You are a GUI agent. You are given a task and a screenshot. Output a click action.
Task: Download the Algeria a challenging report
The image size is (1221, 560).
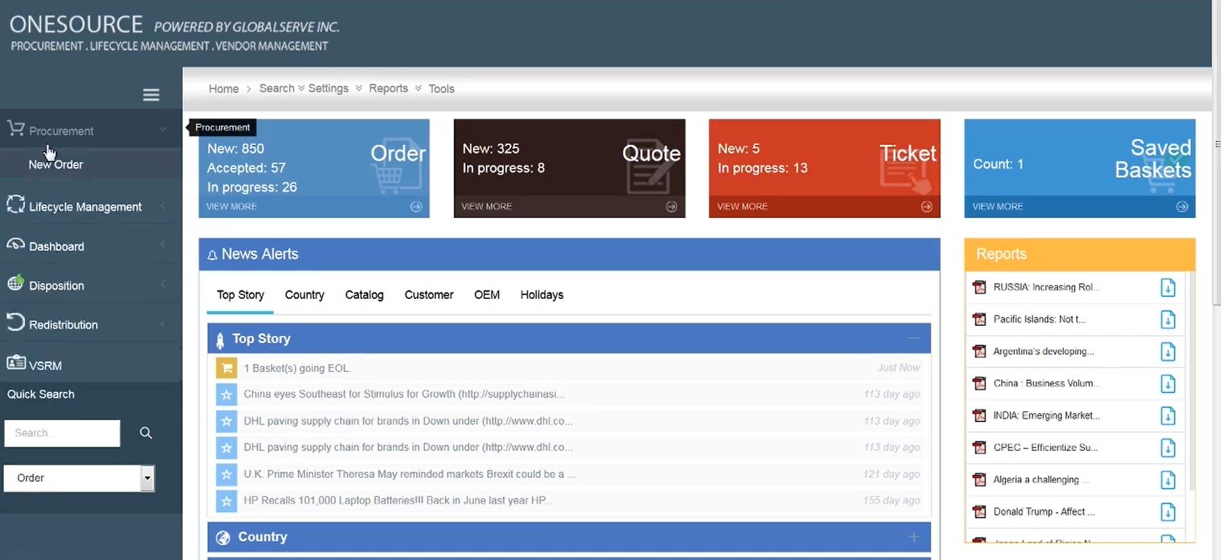click(1168, 480)
